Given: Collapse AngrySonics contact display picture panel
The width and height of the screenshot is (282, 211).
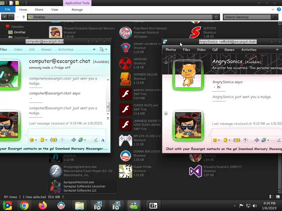Looking at the screenshot, I should (166, 62).
